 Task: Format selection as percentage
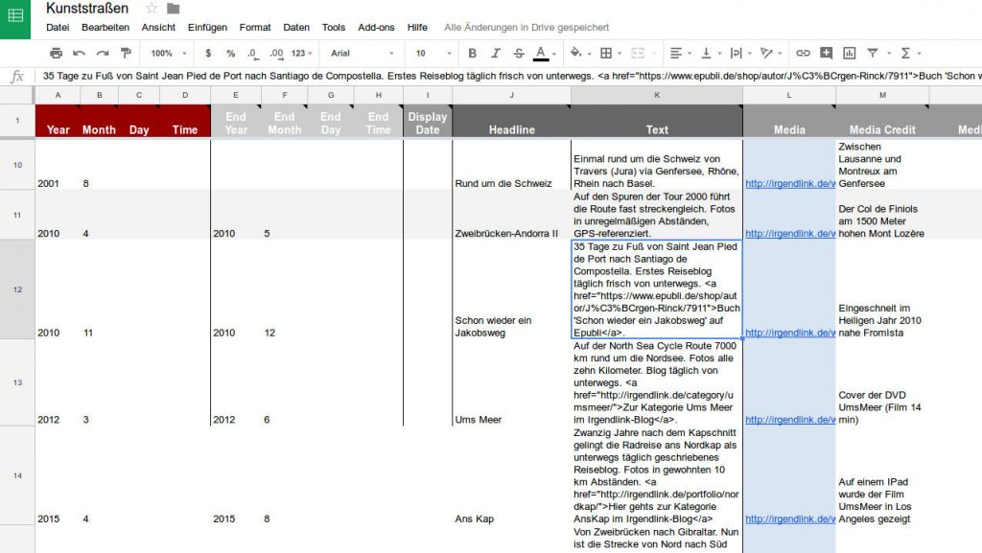[232, 53]
